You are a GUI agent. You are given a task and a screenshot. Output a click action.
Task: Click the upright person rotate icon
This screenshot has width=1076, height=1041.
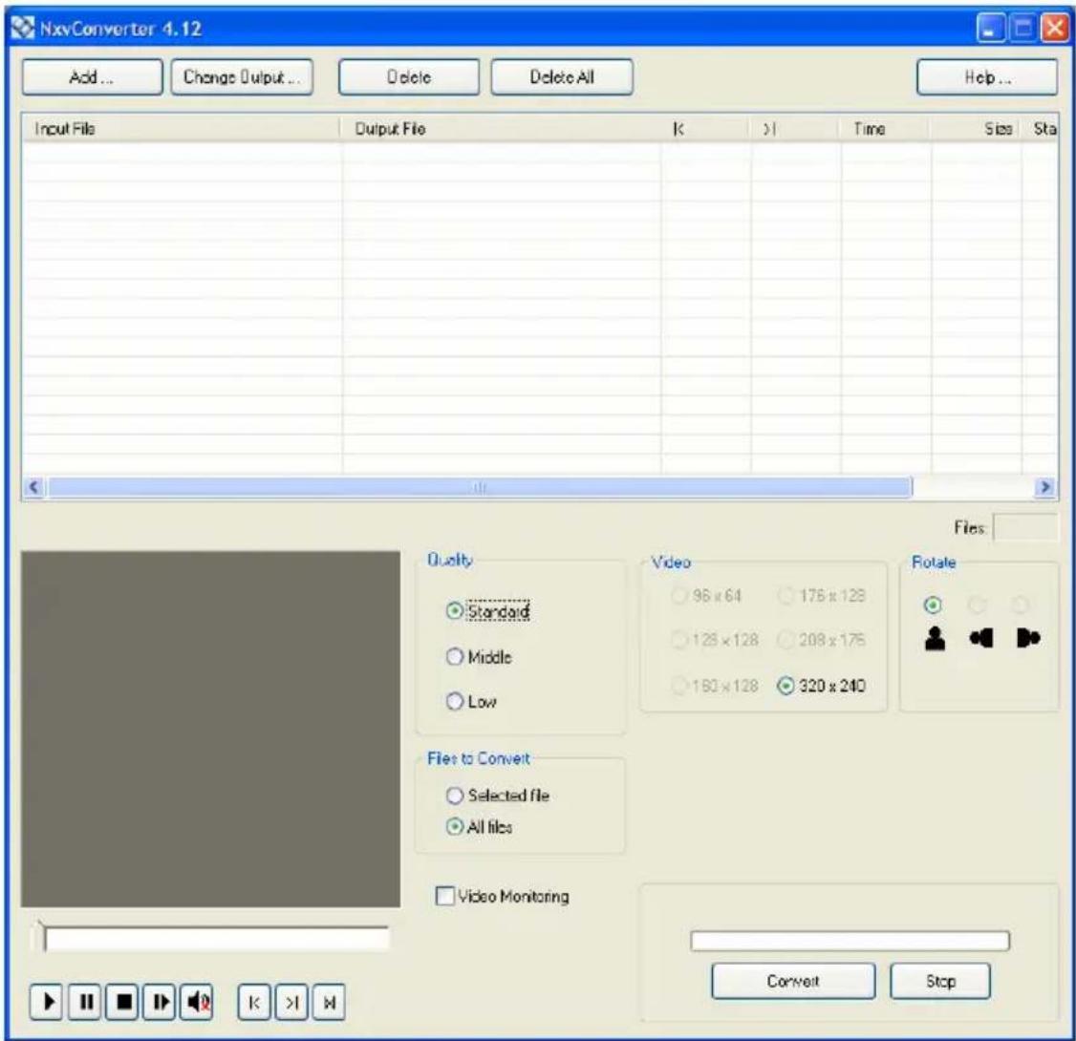[934, 639]
